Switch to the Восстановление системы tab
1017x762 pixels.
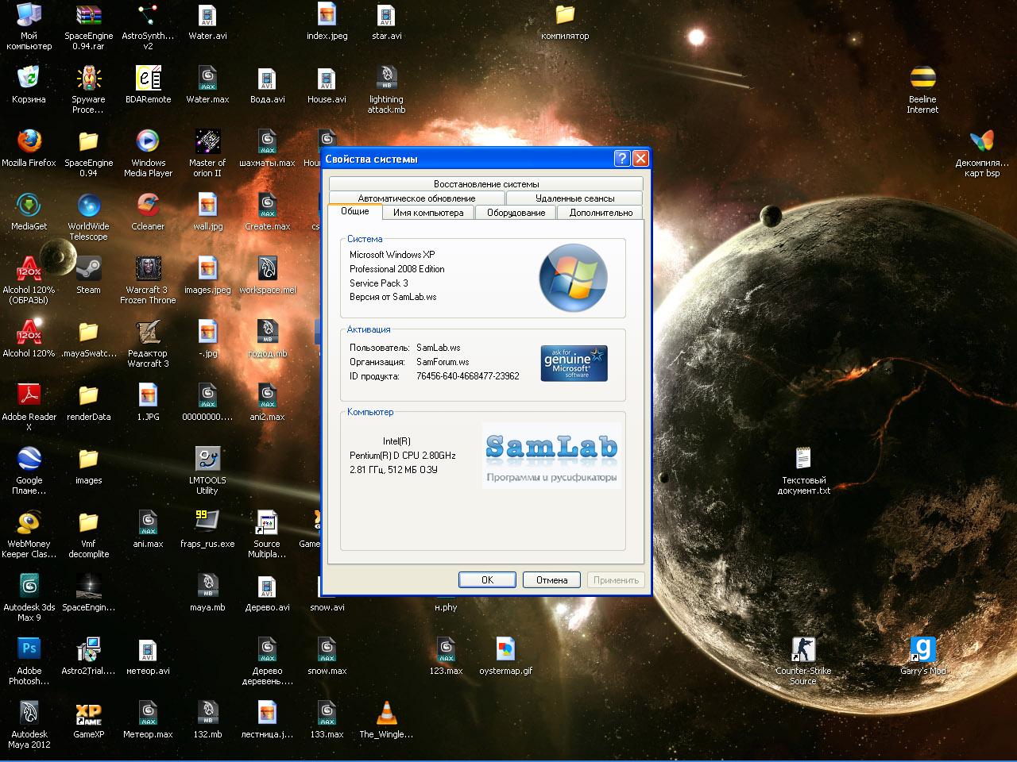[486, 184]
